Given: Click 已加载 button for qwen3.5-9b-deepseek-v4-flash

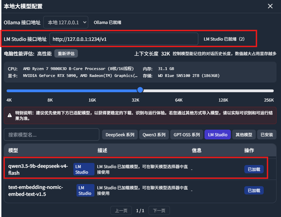Looking at the screenshot, I should pyautogui.click(x=254, y=169).
